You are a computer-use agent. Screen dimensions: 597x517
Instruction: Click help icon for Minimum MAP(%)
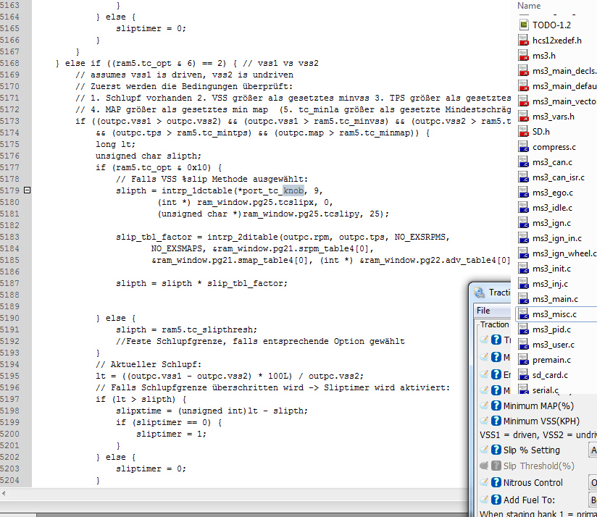pyautogui.click(x=496, y=406)
